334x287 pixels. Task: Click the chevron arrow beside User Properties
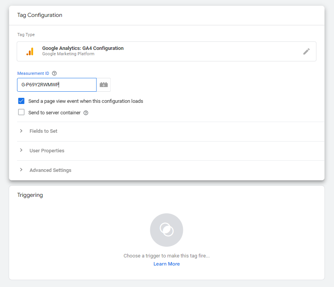[x=21, y=150]
